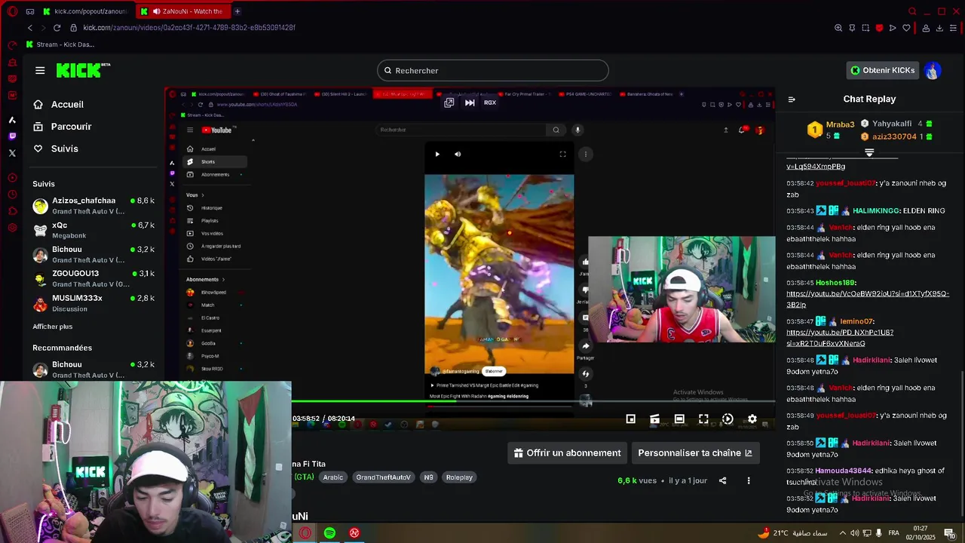Open the Kick hamburger sidebar menu
The height and width of the screenshot is (543, 965).
(40, 70)
